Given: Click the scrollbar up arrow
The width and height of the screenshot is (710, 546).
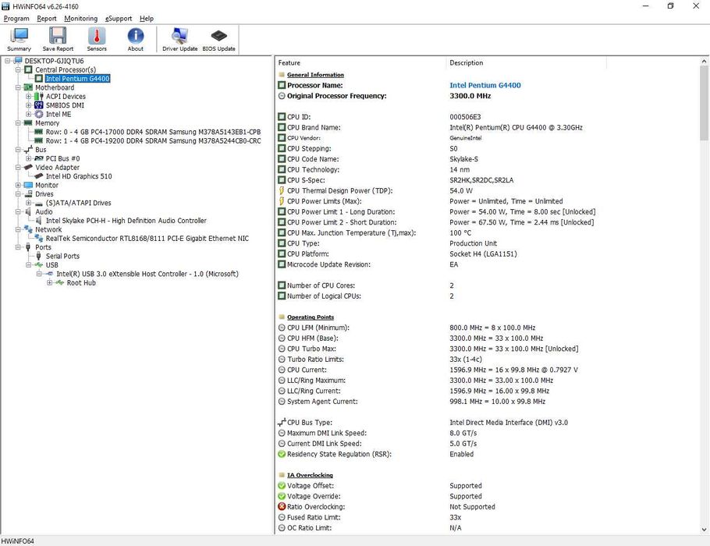Looking at the screenshot, I should [x=704, y=61].
